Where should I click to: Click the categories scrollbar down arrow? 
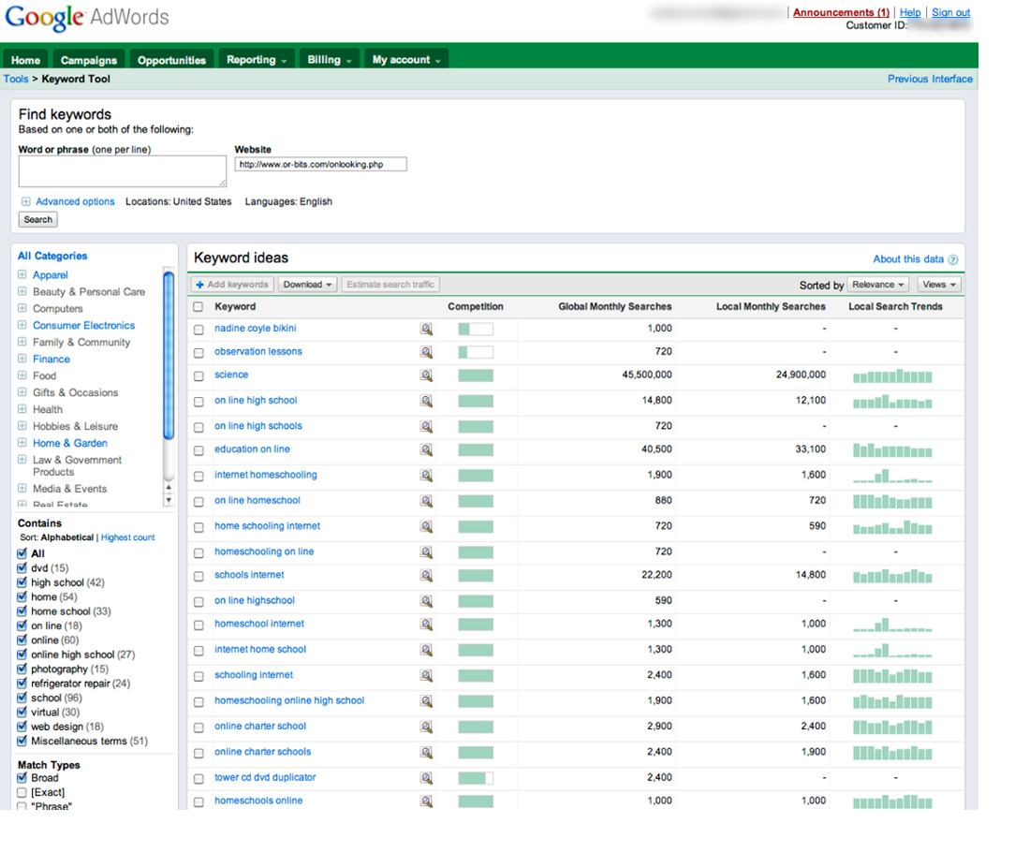(x=169, y=500)
